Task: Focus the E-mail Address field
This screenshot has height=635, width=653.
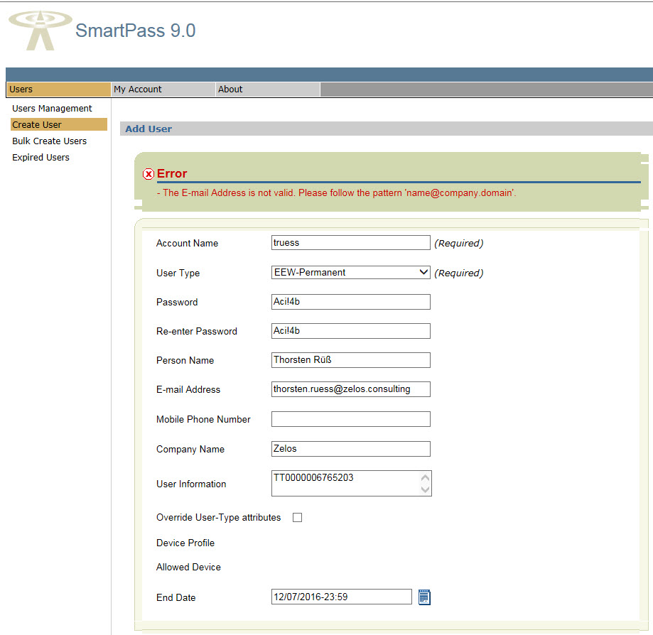Action: click(x=351, y=389)
